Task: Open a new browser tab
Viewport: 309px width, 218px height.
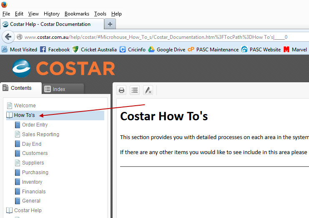Action: (x=110, y=24)
